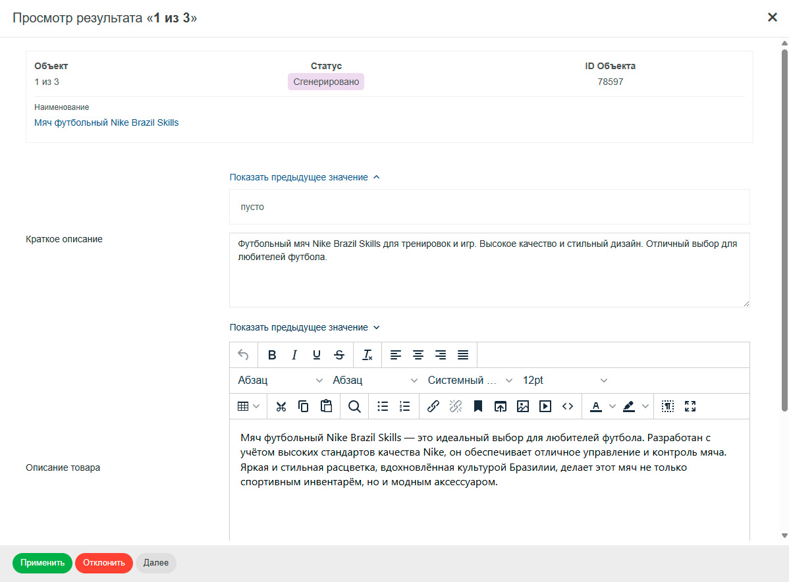Justify the text
Screen dimensions: 789x582
point(463,355)
